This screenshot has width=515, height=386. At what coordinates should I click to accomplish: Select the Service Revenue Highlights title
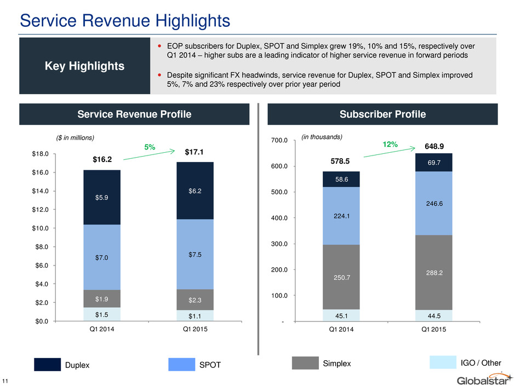(x=125, y=20)
